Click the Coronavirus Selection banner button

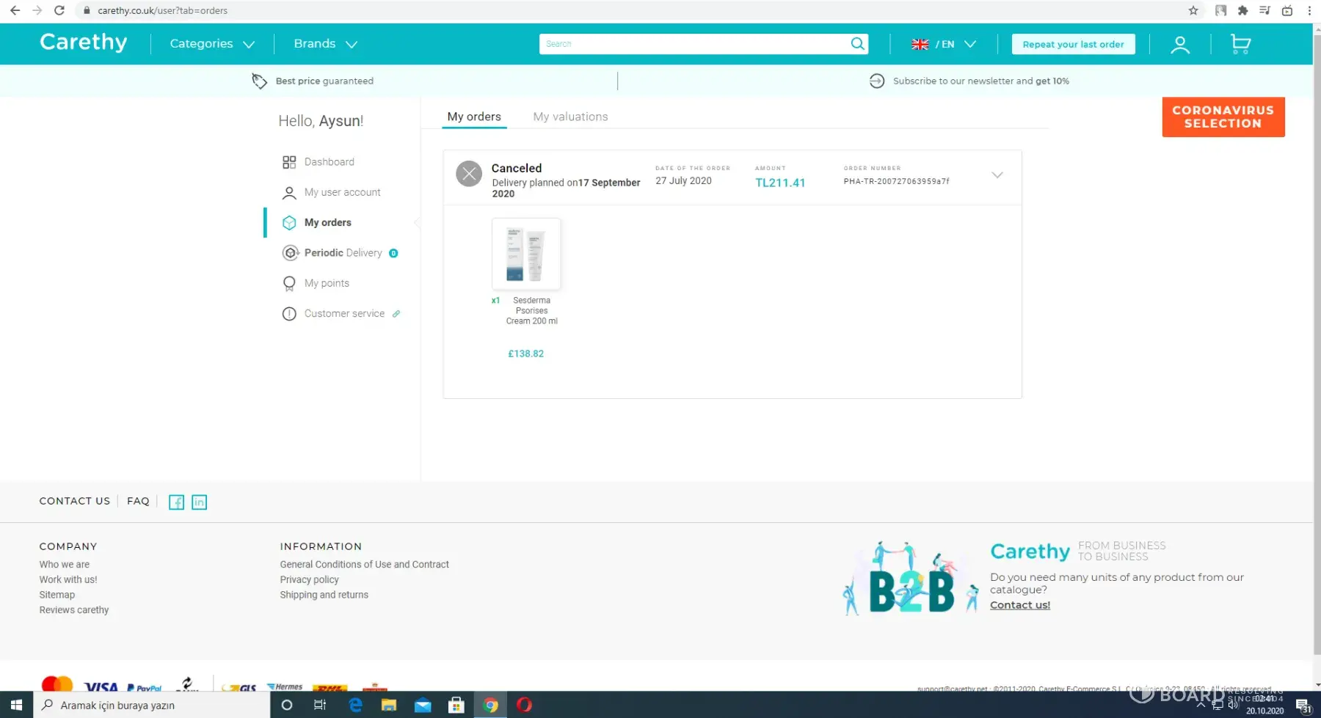1223,117
